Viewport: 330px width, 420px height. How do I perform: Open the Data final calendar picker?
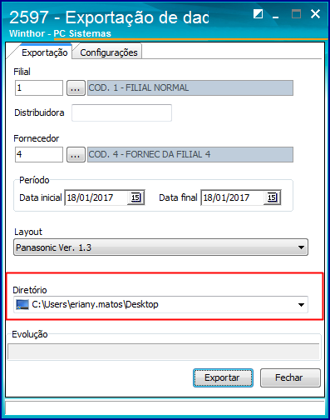(272, 197)
